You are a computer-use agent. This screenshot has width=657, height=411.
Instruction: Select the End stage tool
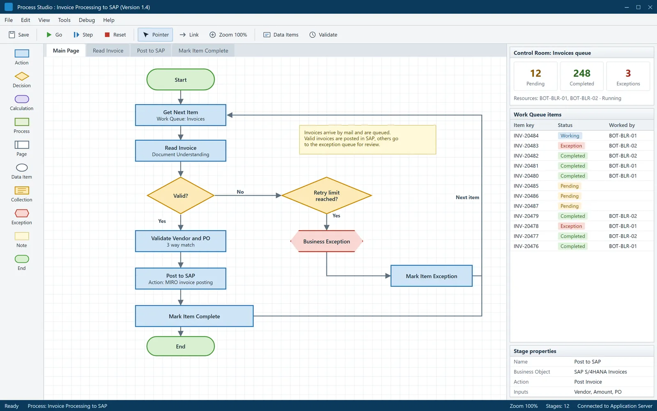(x=22, y=263)
